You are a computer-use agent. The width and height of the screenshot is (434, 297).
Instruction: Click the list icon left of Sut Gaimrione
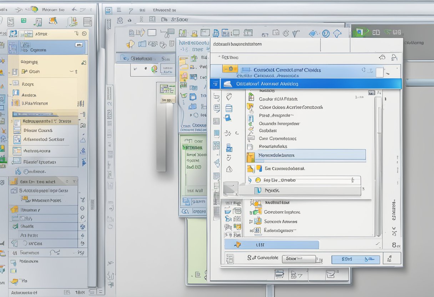tap(230, 258)
